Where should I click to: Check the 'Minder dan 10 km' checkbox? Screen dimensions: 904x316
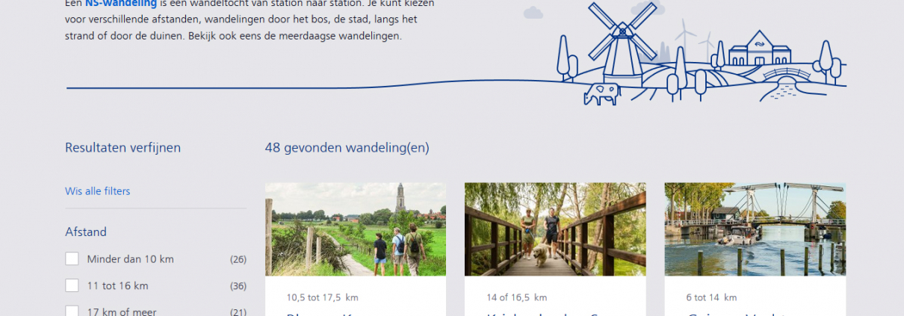(x=72, y=259)
